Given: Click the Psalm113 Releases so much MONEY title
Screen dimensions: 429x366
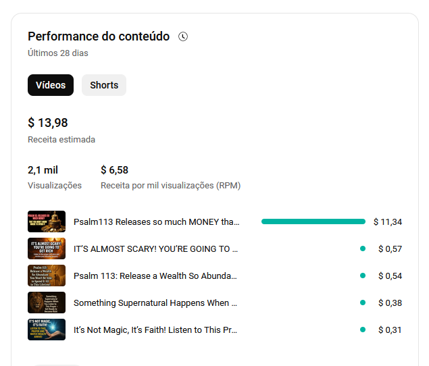Looking at the screenshot, I should pyautogui.click(x=157, y=222).
